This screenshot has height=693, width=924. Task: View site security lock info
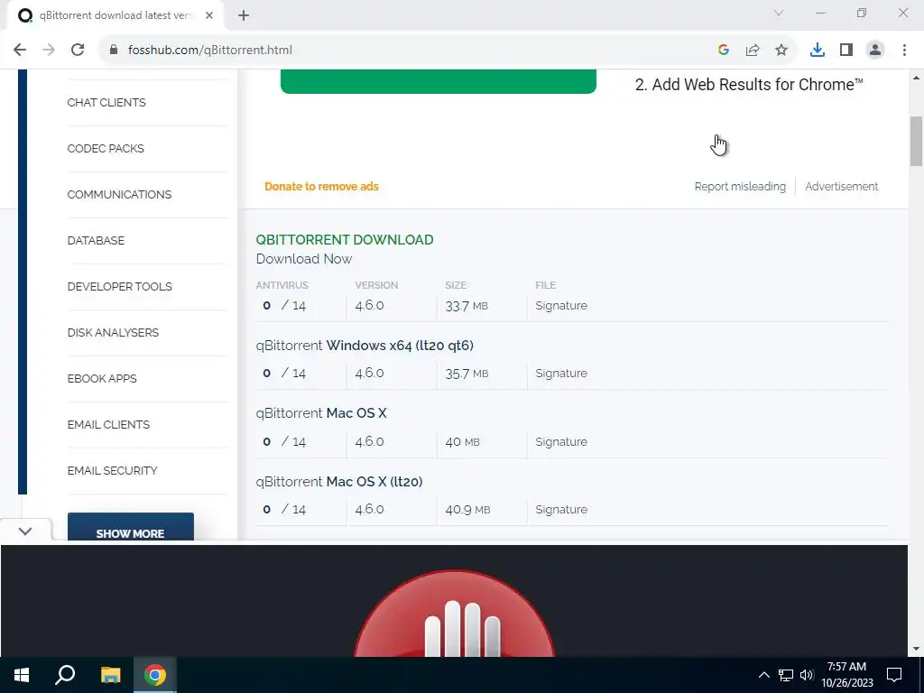point(114,51)
